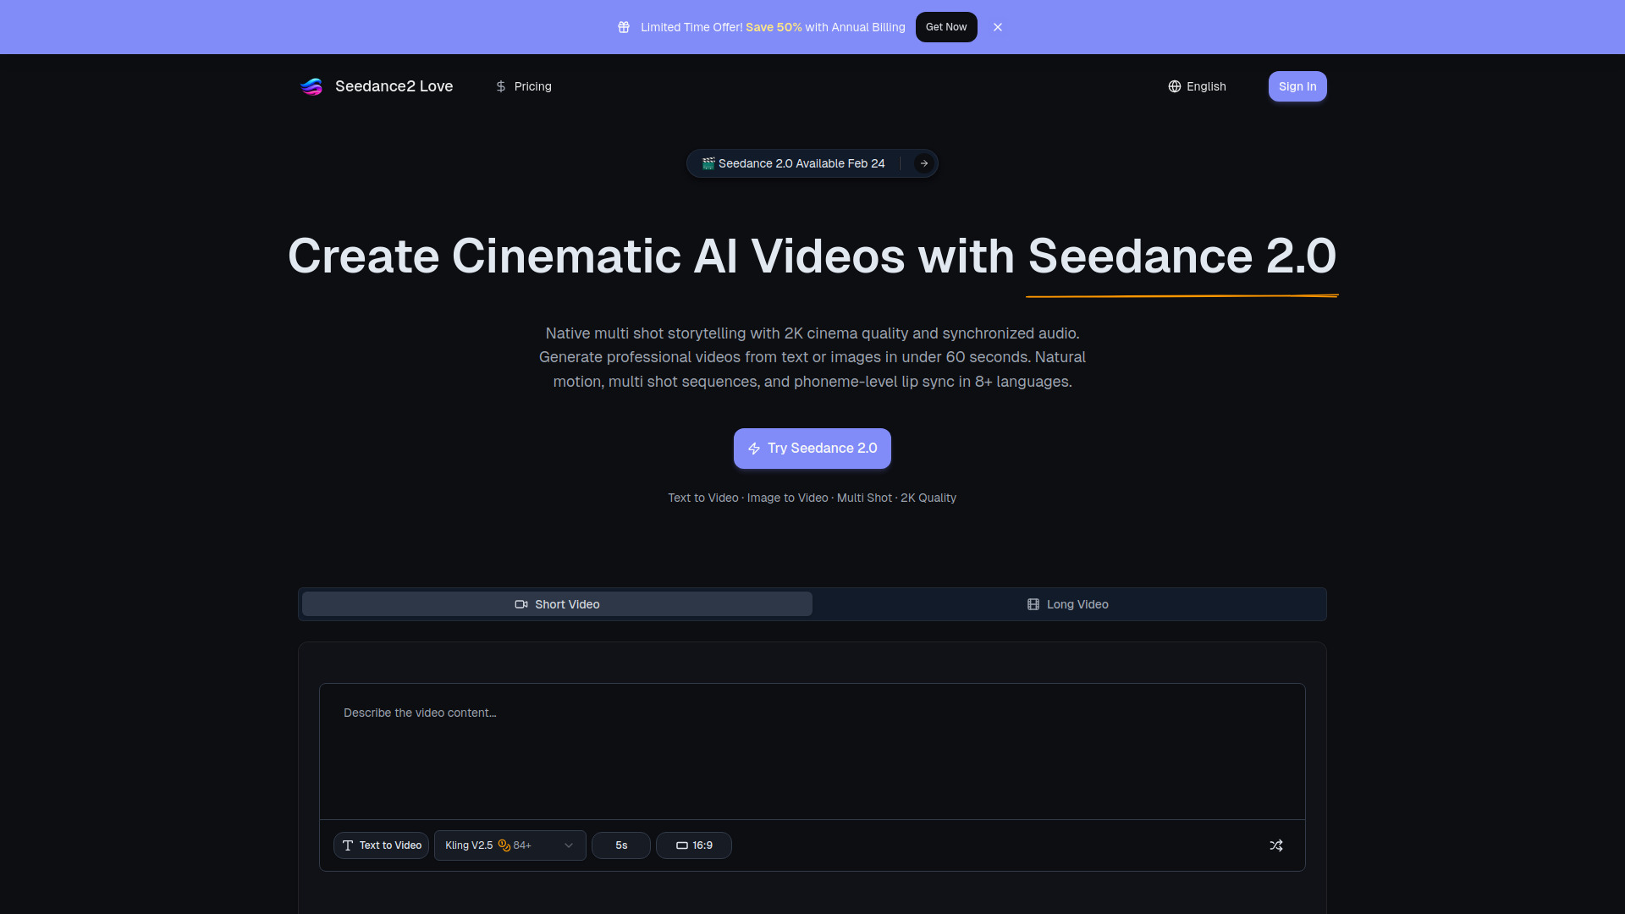Click the aspect ratio 16:9 icon

coord(680,845)
